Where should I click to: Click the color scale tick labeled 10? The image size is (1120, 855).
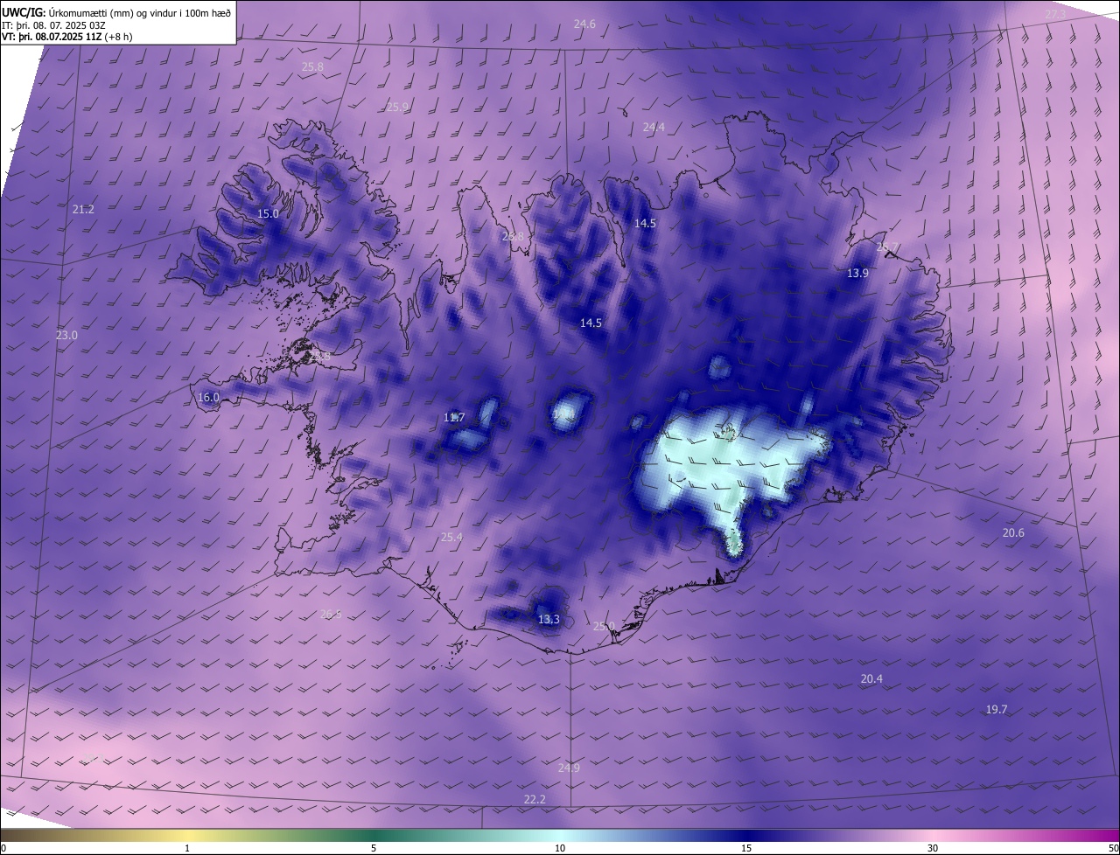point(560,849)
